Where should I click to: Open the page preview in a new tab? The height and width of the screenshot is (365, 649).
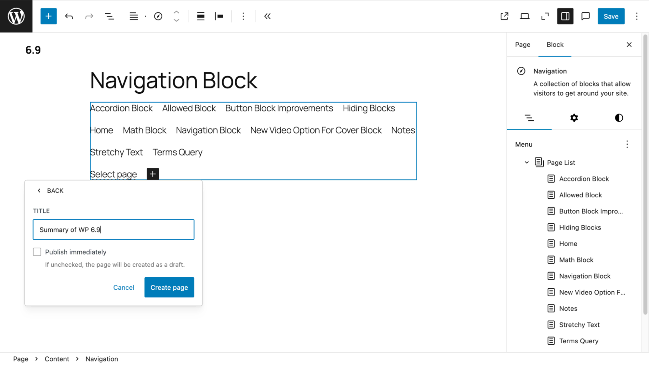pos(504,16)
